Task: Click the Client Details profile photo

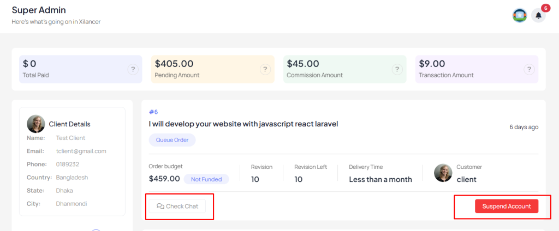Action: tap(36, 124)
